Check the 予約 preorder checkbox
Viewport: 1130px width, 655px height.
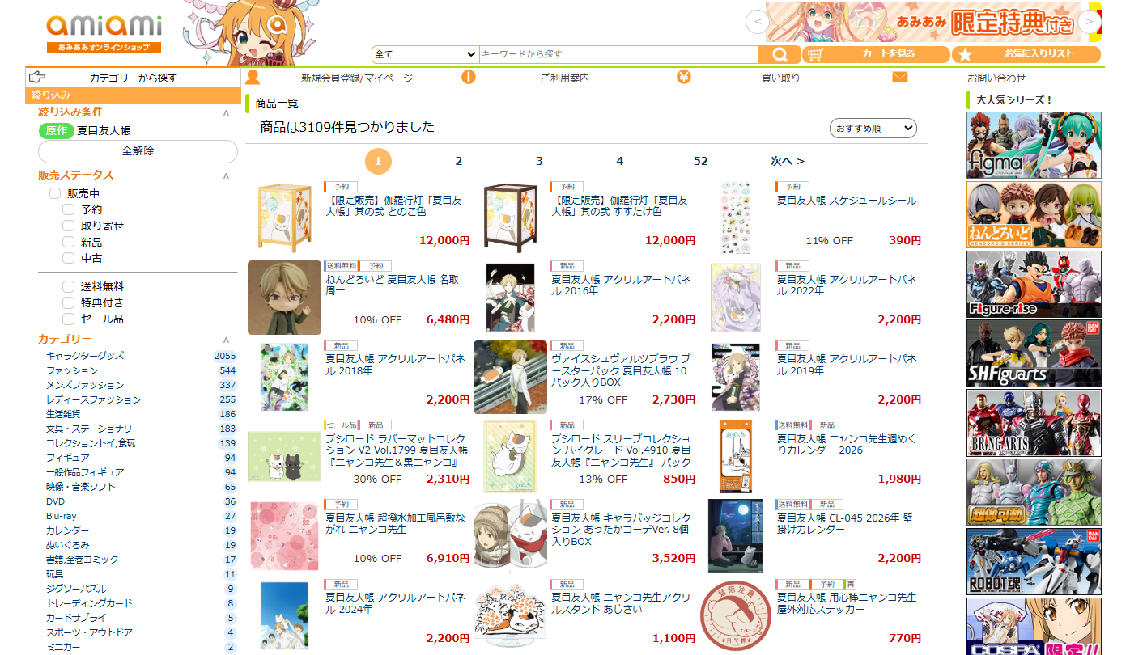coord(68,210)
